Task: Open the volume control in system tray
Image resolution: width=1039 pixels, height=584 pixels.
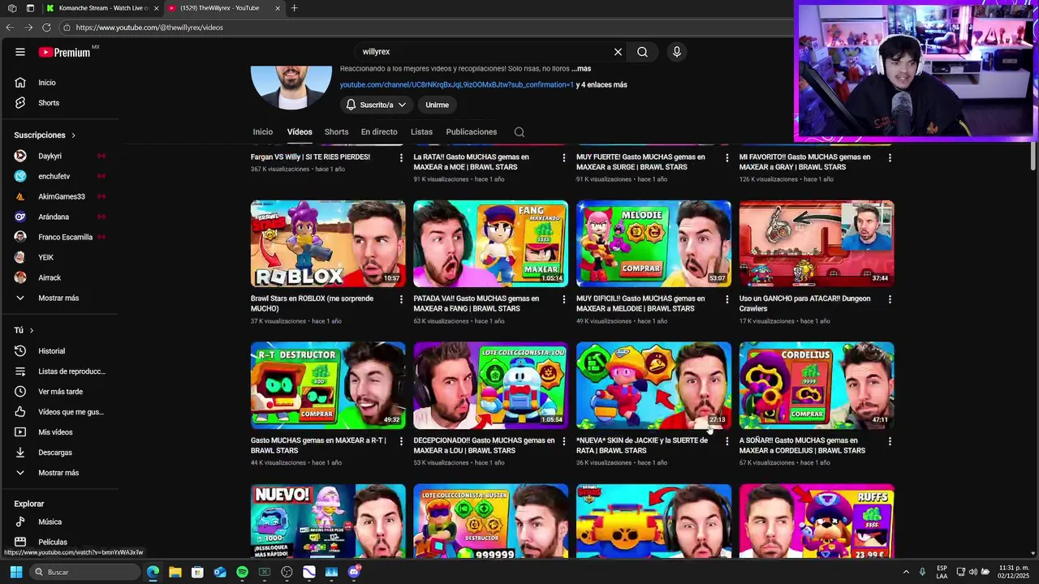Action: (x=972, y=573)
